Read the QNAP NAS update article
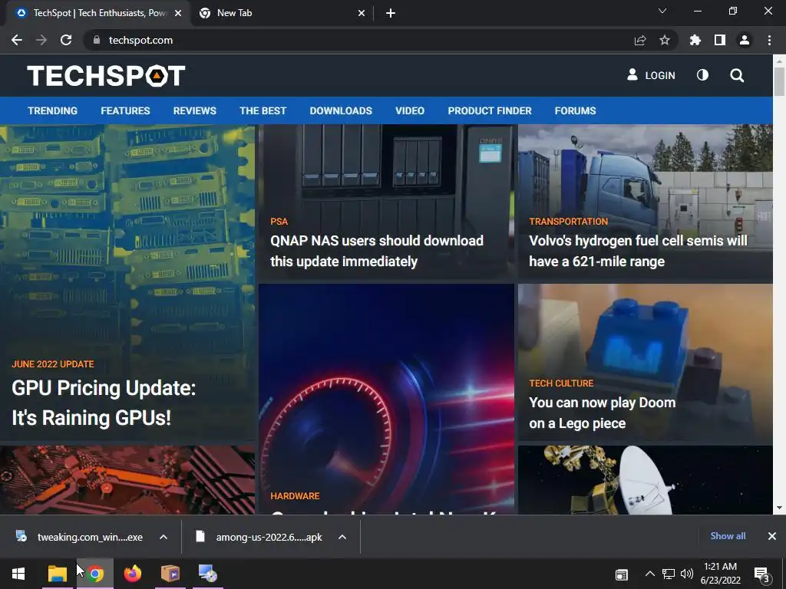 click(376, 251)
